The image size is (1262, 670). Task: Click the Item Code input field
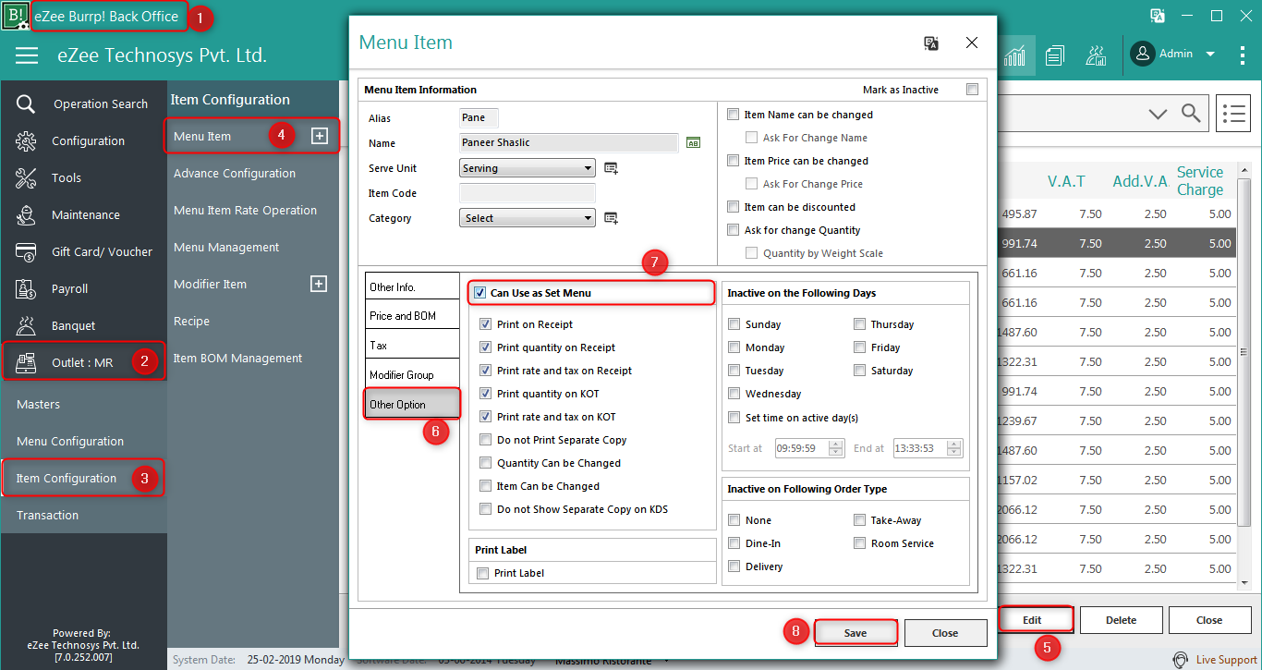pos(528,193)
